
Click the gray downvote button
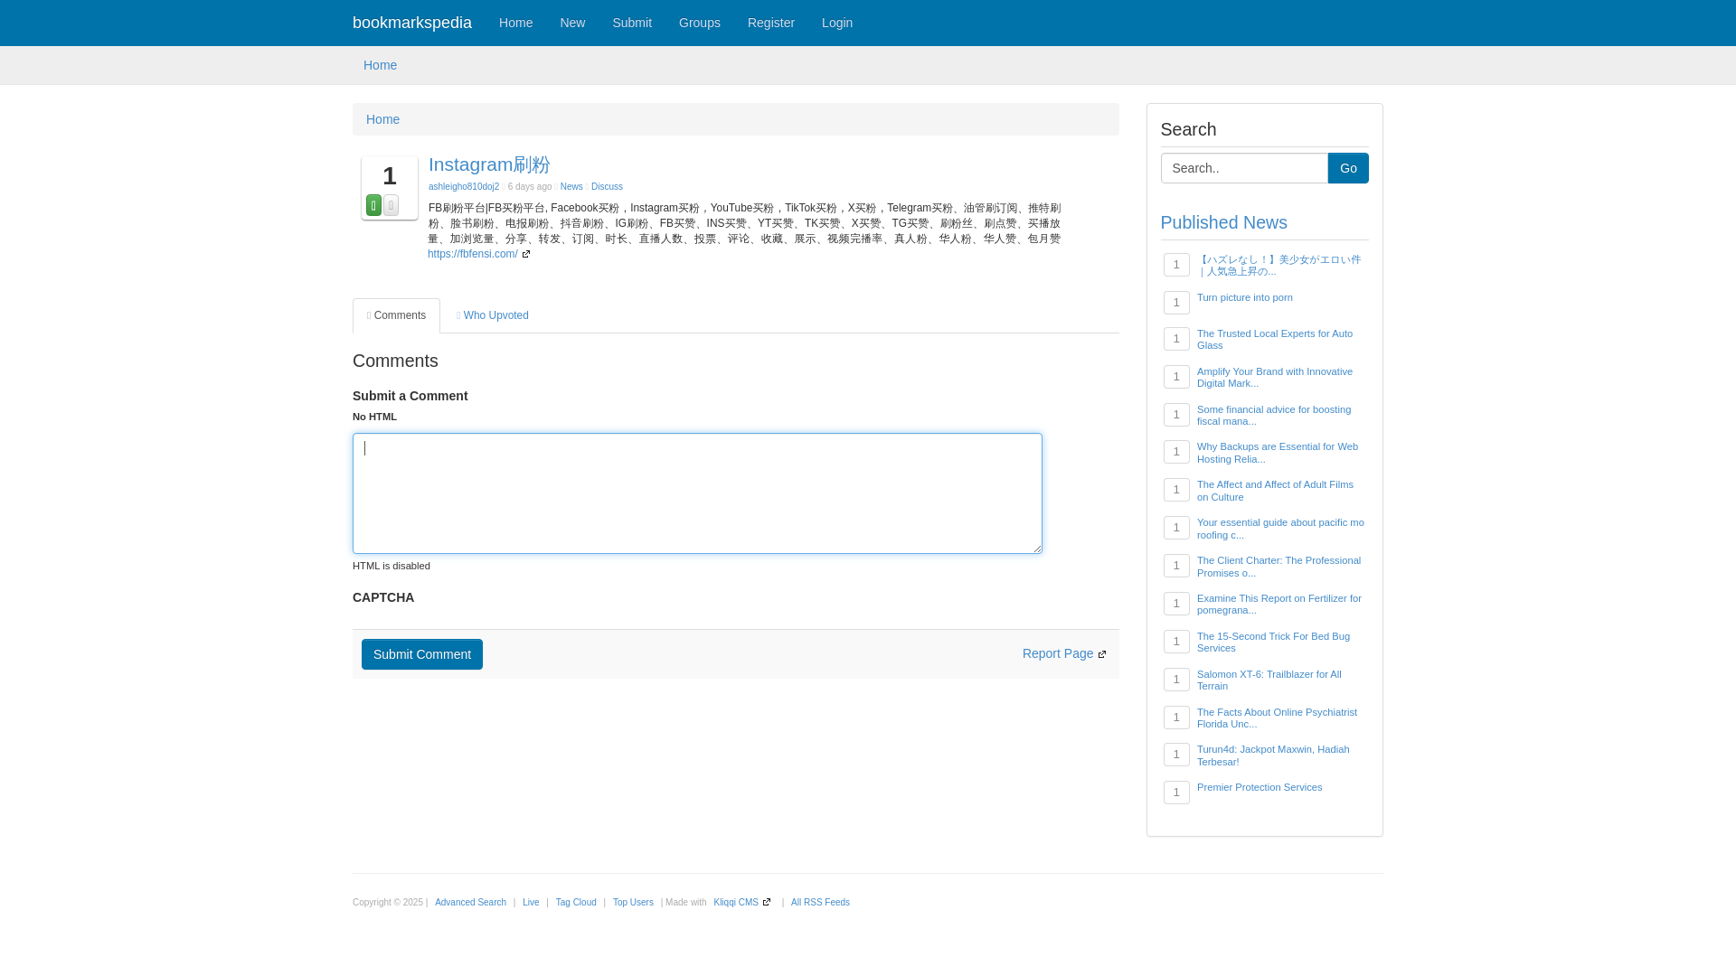click(x=391, y=205)
